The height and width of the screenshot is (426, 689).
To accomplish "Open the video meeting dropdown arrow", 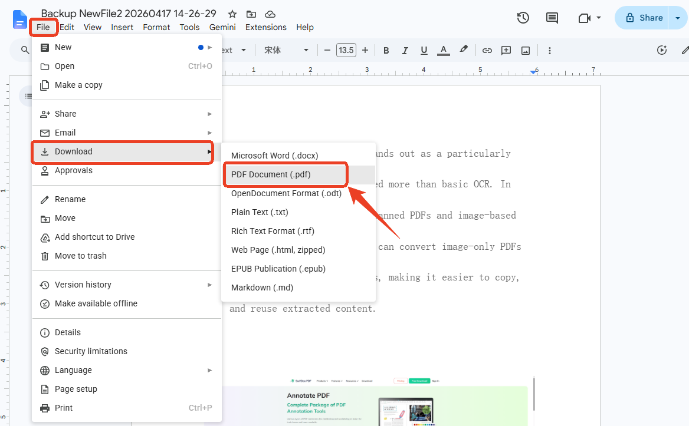I will click(599, 18).
